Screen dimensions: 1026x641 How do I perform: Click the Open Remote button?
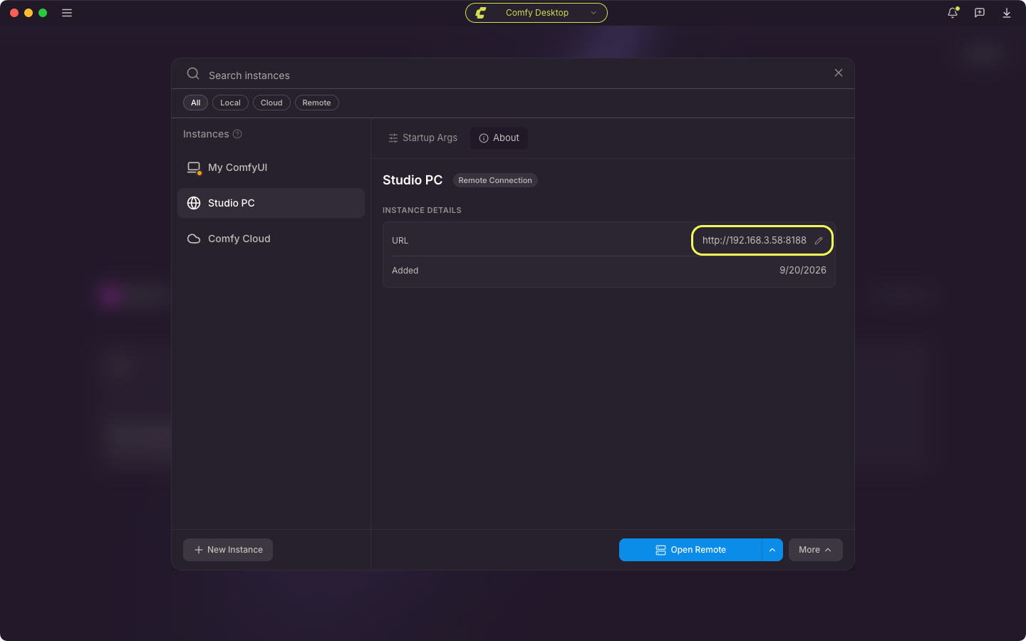pyautogui.click(x=690, y=550)
